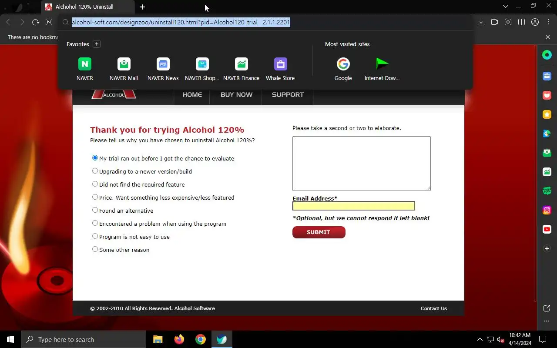Open the NAVER favorite tile
The image size is (557, 348).
(x=85, y=69)
